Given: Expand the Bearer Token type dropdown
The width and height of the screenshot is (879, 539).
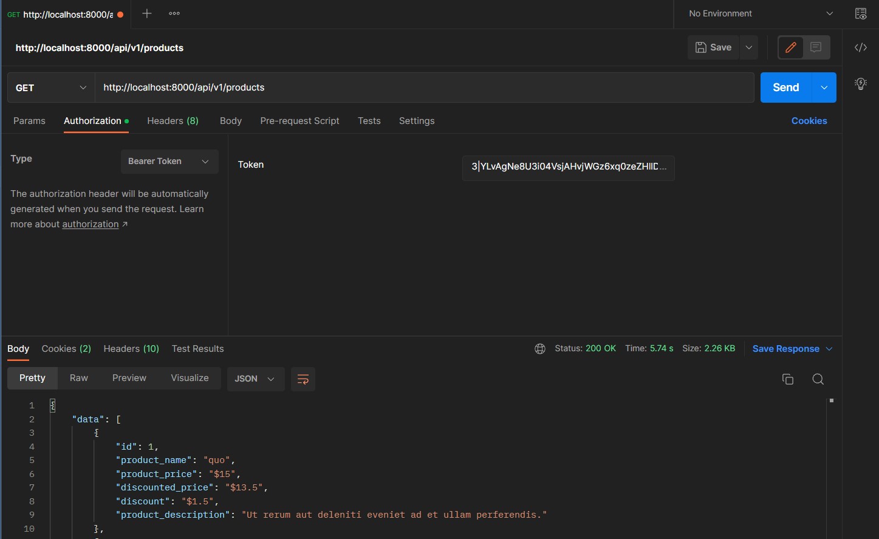Looking at the screenshot, I should point(169,162).
